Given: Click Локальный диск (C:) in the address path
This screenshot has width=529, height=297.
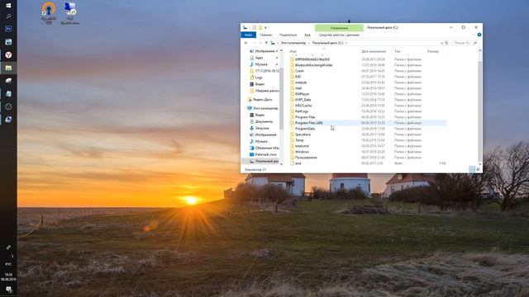Looking at the screenshot, I should tap(327, 43).
